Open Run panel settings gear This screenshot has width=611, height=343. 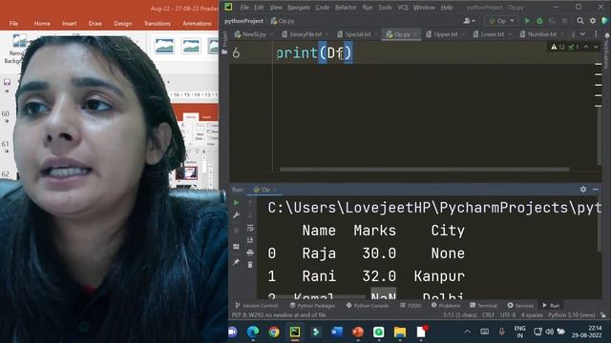pyautogui.click(x=583, y=189)
